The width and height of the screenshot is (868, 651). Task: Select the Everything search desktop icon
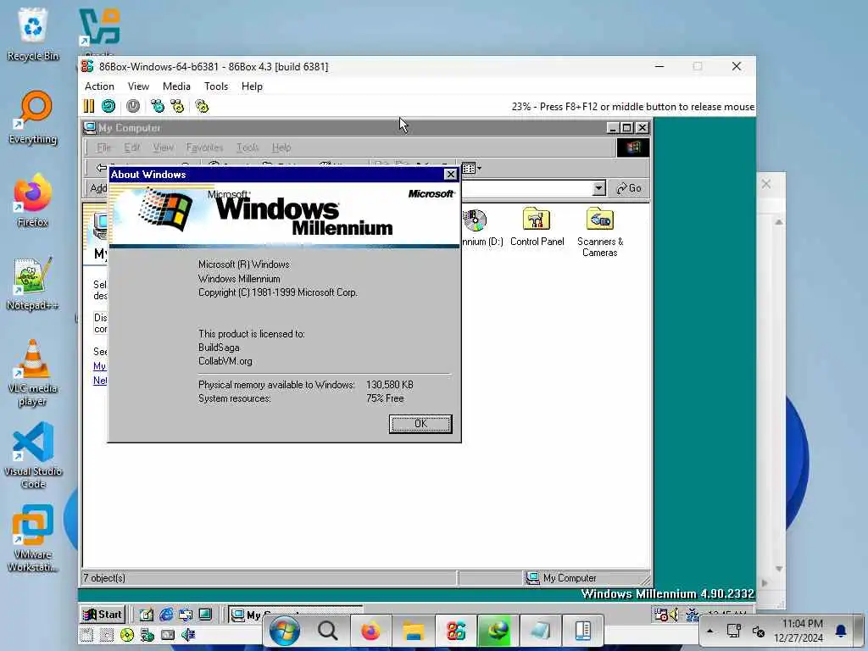click(x=33, y=117)
